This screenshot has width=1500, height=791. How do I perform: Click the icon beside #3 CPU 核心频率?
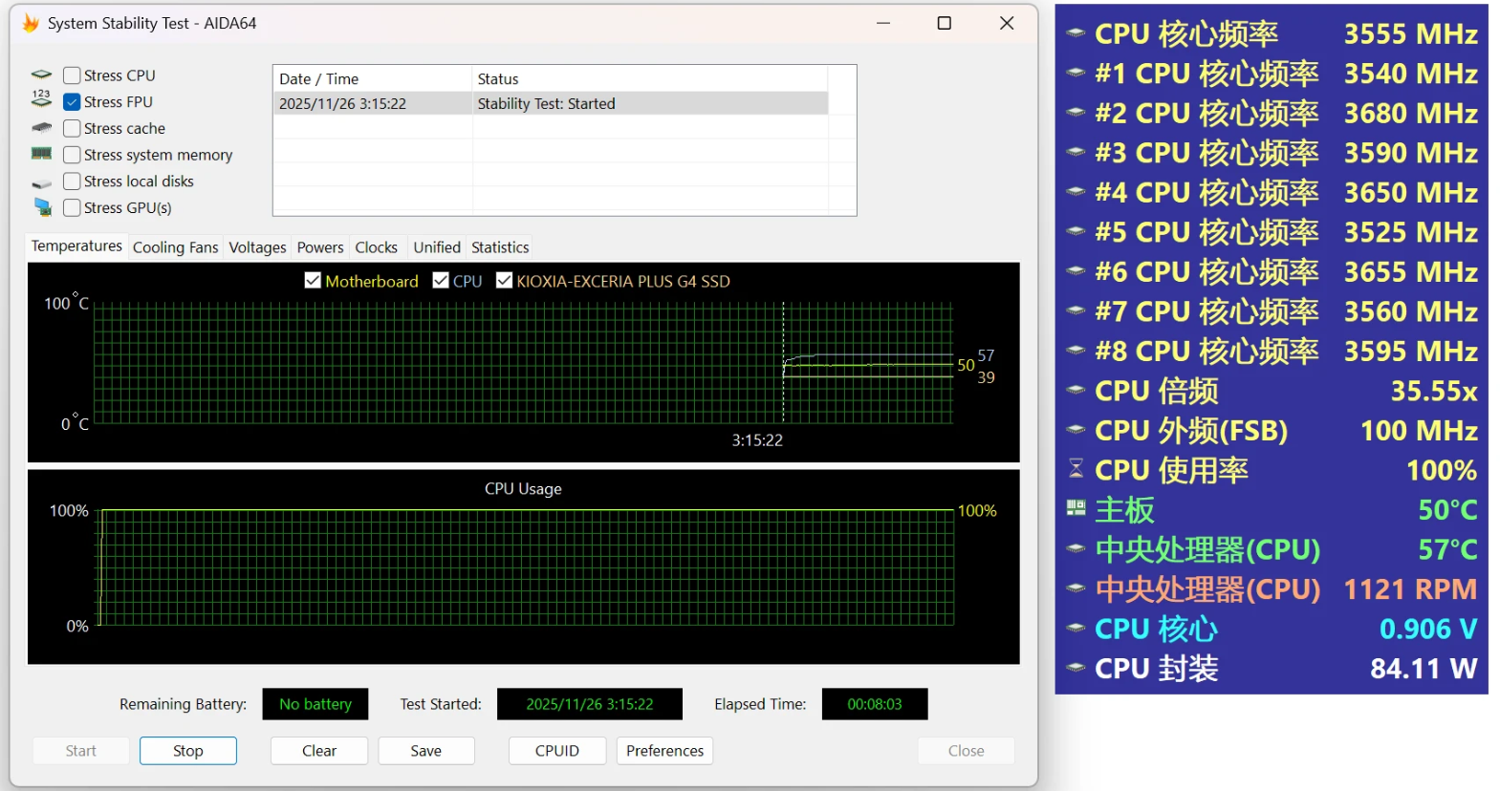pos(1076,152)
